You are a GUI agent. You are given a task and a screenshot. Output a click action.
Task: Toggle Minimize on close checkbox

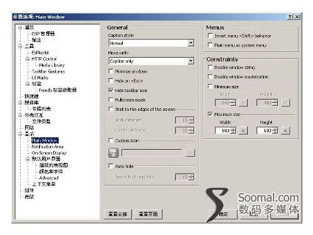pyautogui.click(x=111, y=71)
